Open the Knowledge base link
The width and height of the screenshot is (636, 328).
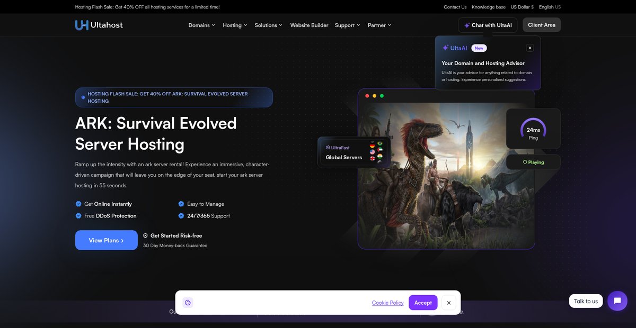[x=489, y=7]
